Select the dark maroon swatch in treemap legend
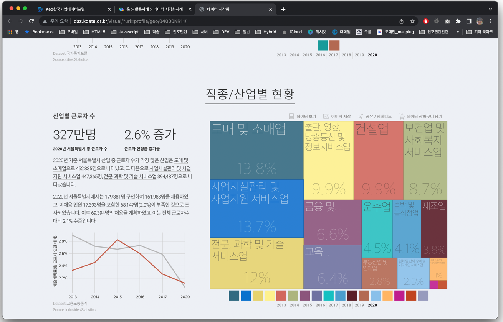This screenshot has width=503, height=322. click(x=352, y=295)
